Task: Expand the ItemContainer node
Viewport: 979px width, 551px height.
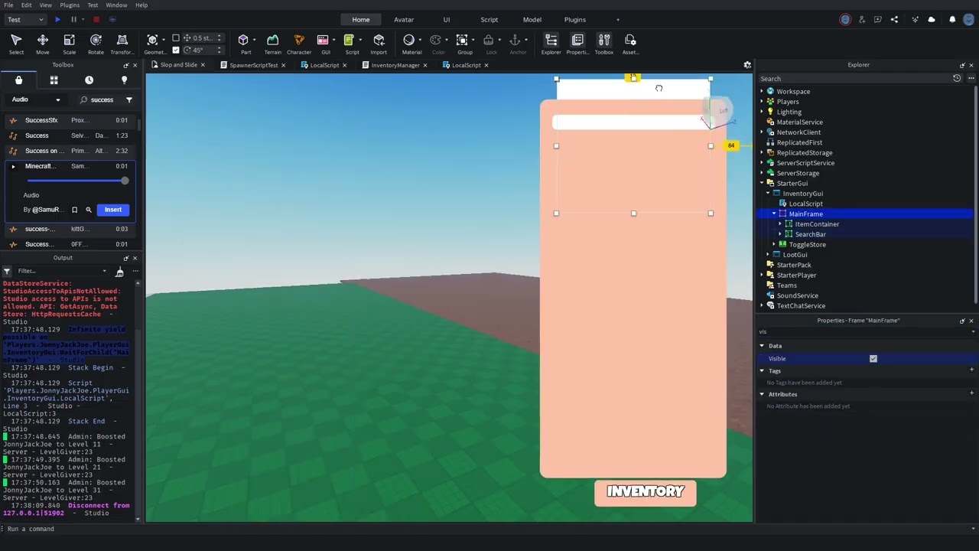Action: (x=780, y=224)
